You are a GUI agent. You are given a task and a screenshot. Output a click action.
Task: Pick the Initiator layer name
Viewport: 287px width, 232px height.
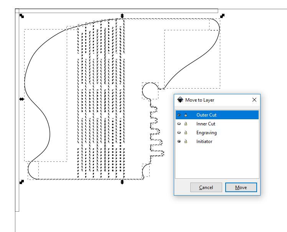coord(204,142)
